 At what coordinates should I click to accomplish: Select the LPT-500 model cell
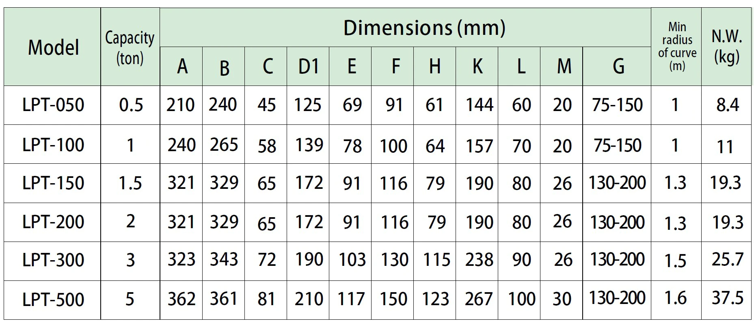pos(53,299)
